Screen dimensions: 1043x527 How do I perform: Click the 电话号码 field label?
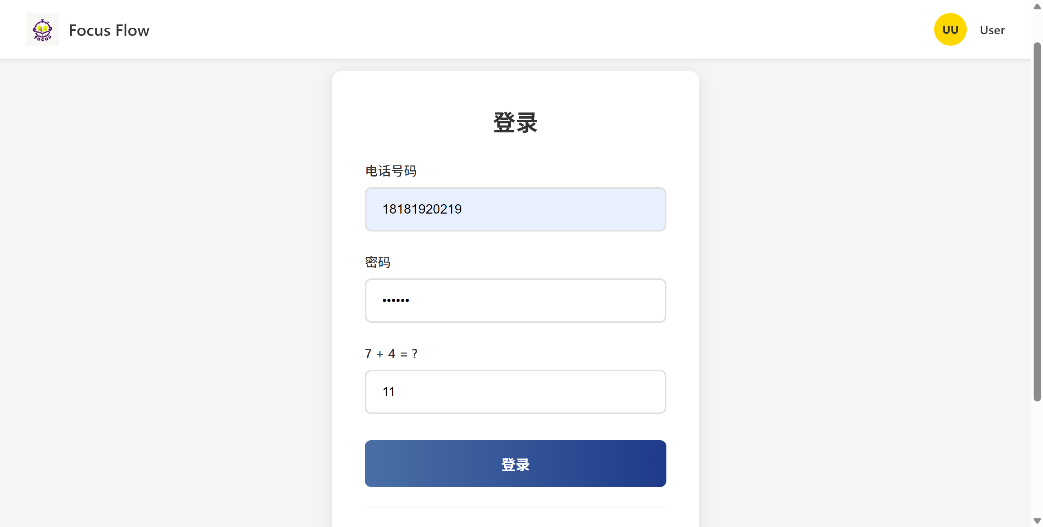391,171
